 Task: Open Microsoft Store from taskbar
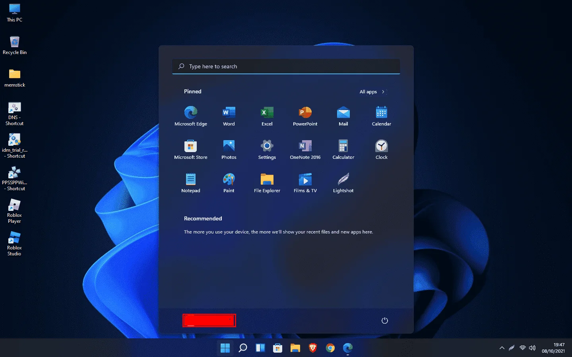coord(277,348)
